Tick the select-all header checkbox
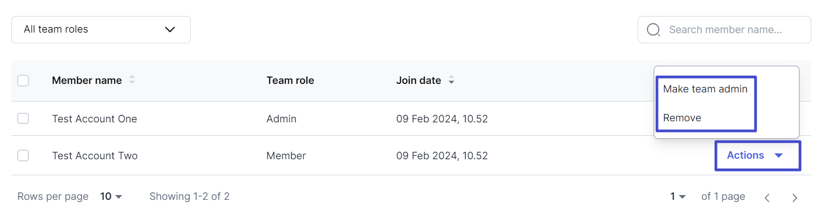 click(23, 81)
